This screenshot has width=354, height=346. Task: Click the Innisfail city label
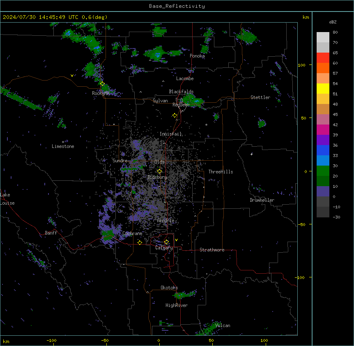[171, 134]
